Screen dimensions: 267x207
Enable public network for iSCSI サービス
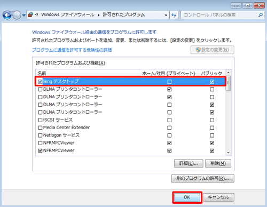(x=212, y=120)
